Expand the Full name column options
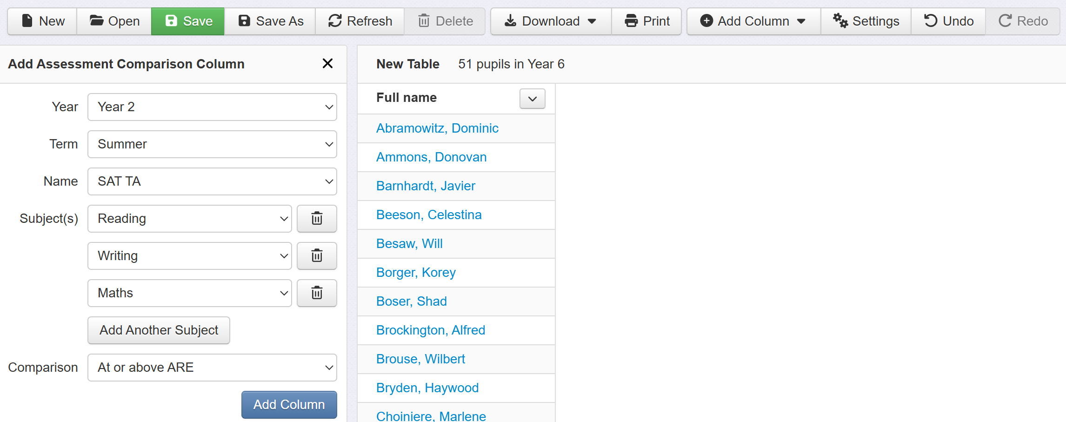The height and width of the screenshot is (422, 1066). pos(532,99)
